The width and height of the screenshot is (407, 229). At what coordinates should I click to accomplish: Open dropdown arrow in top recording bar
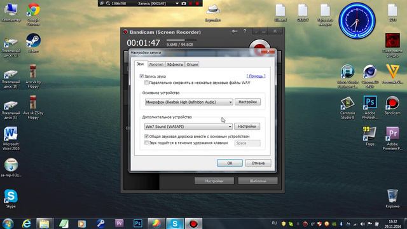[x=177, y=3]
